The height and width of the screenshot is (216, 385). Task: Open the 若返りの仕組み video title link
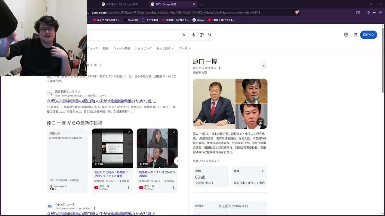click(x=111, y=174)
